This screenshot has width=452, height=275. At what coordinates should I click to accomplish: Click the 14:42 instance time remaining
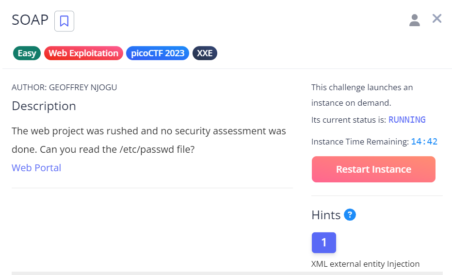(424, 142)
